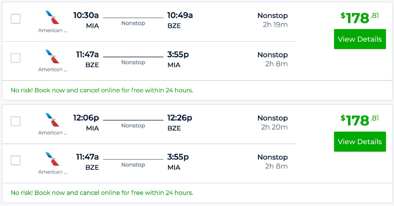Click the 12:26p BZE arrival time
Viewport: 394px width, 206px height.
[x=180, y=118]
